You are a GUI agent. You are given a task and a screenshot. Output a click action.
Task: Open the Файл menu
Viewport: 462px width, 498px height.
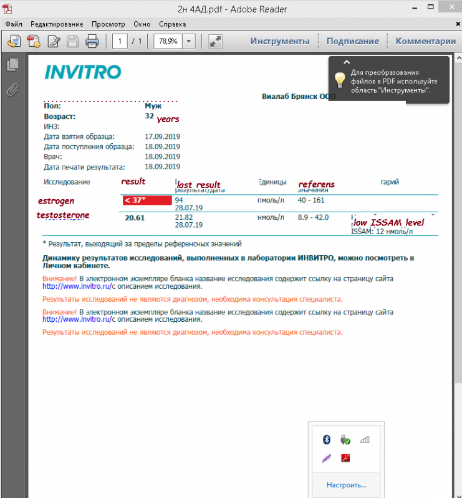click(x=14, y=24)
